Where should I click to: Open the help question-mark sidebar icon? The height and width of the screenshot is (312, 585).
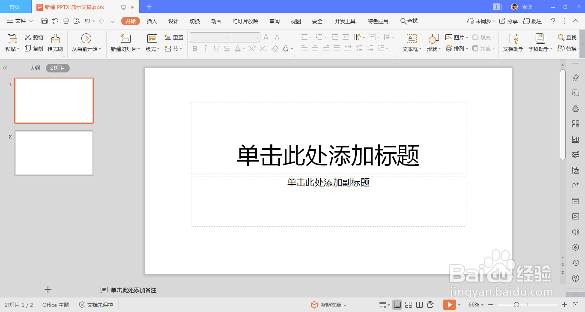tap(576, 278)
